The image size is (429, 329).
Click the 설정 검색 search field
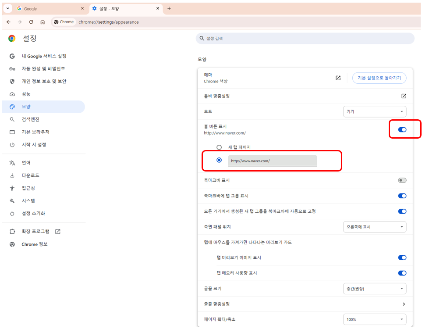coord(305,38)
